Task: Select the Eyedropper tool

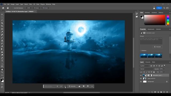Action: [x=2, y=32]
